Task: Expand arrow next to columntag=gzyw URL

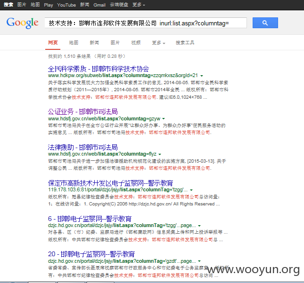Action: 164,119
